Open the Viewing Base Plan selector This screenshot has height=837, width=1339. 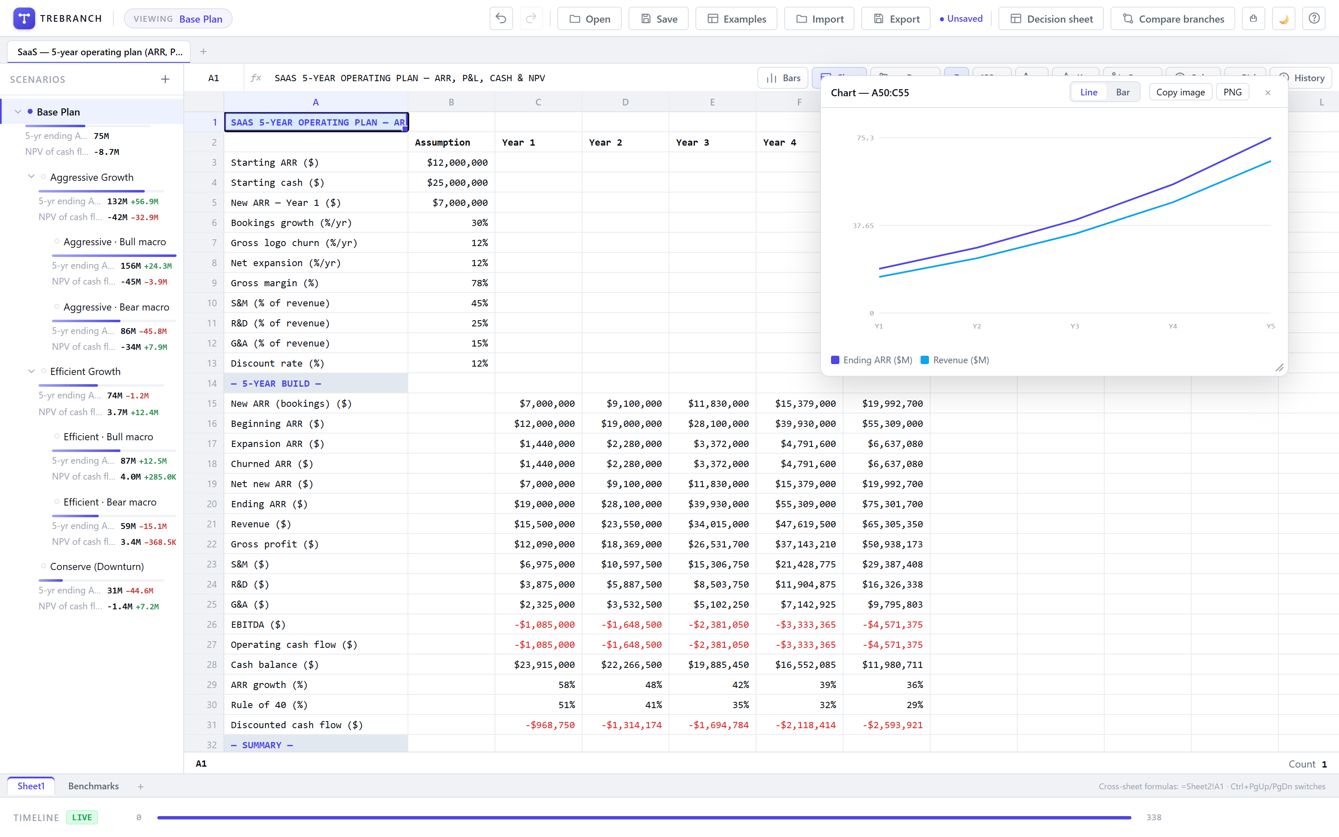pyautogui.click(x=177, y=18)
